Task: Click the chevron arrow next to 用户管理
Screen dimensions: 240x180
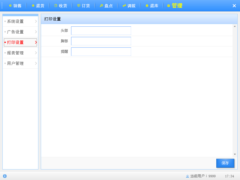Action: [36, 63]
